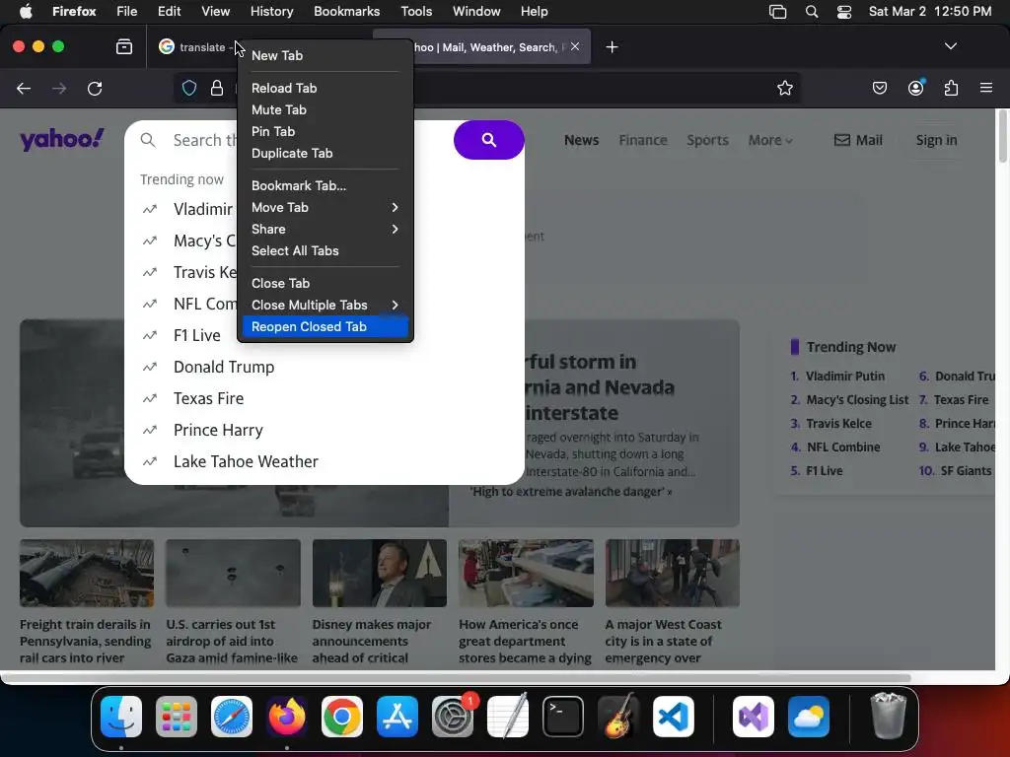The height and width of the screenshot is (757, 1010).
Task: Launch Visual Studio Code from the dock
Action: click(673, 717)
